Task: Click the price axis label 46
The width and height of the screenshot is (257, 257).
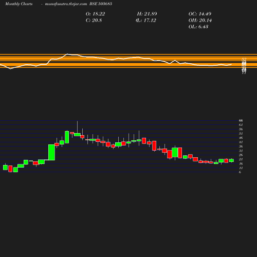Action: 241,138
